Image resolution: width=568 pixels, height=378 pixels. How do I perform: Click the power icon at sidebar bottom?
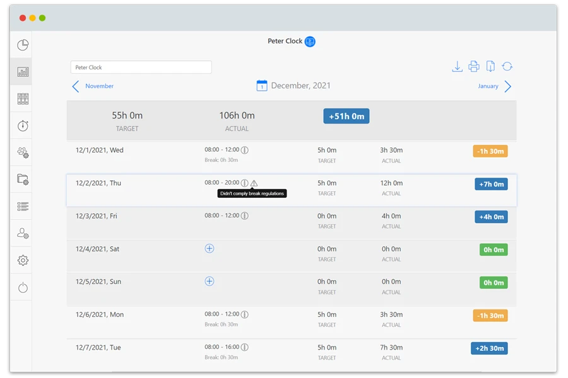click(21, 287)
